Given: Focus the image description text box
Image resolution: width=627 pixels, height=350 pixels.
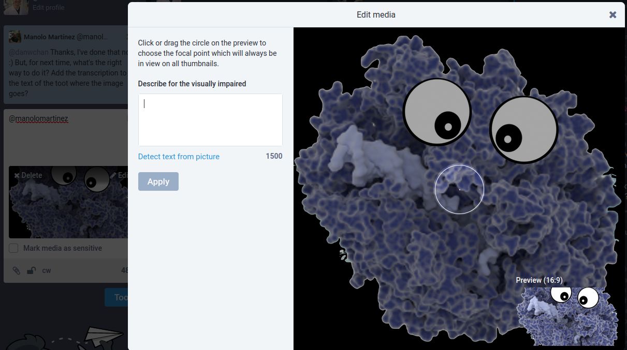Looking at the screenshot, I should pos(210,120).
